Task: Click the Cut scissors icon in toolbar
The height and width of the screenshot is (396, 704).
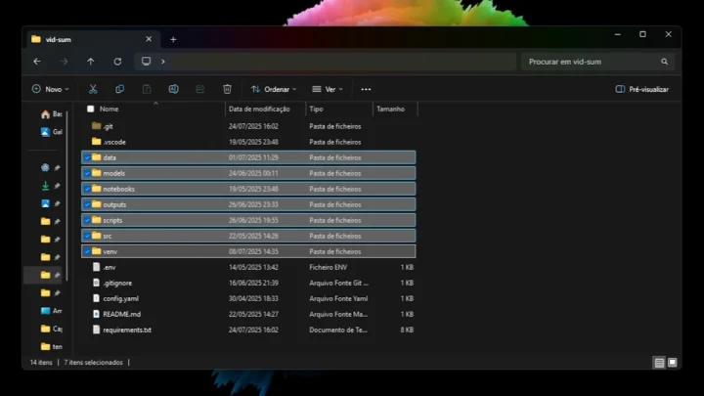Action: coord(93,89)
